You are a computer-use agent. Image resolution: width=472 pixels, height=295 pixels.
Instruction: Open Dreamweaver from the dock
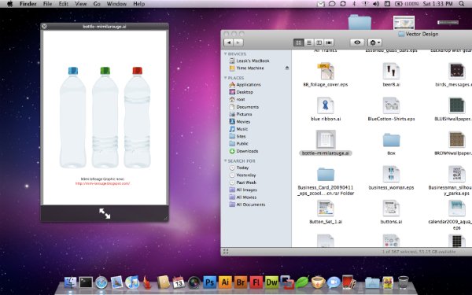(272, 282)
